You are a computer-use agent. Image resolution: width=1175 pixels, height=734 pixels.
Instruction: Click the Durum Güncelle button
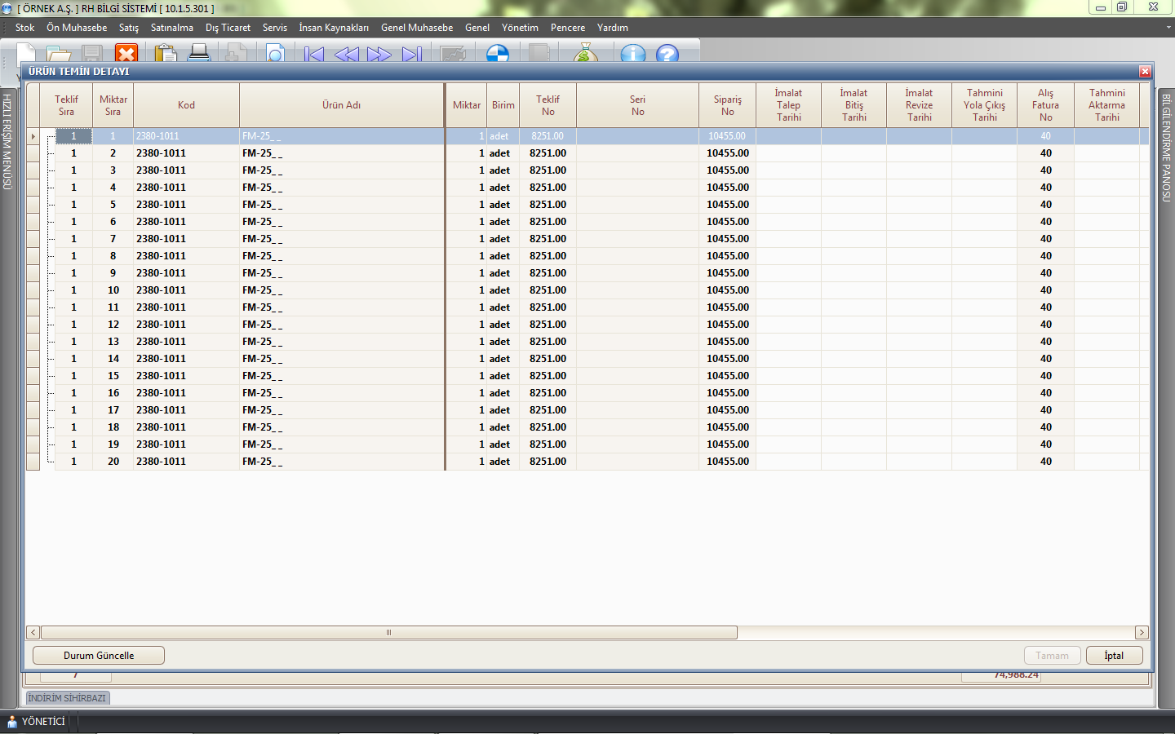tap(99, 656)
